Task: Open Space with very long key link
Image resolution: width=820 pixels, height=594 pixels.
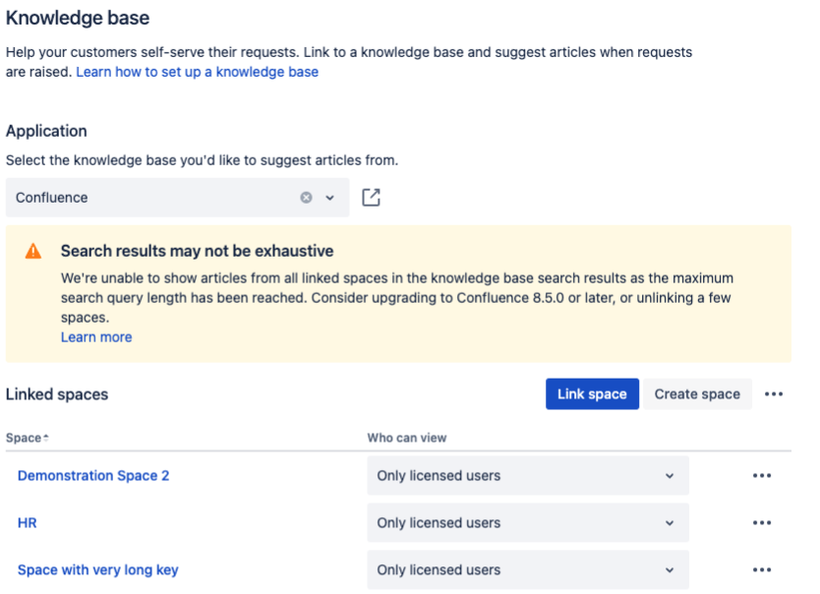Action: click(97, 570)
